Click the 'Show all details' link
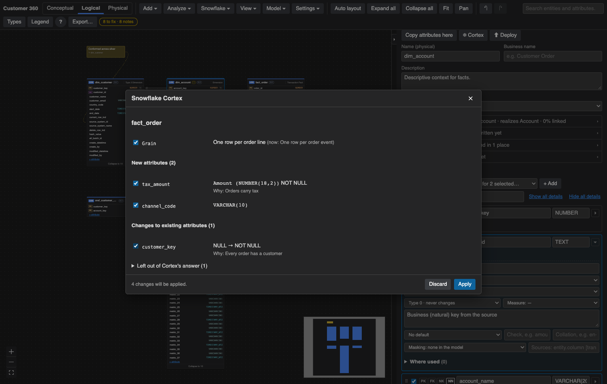 point(545,196)
